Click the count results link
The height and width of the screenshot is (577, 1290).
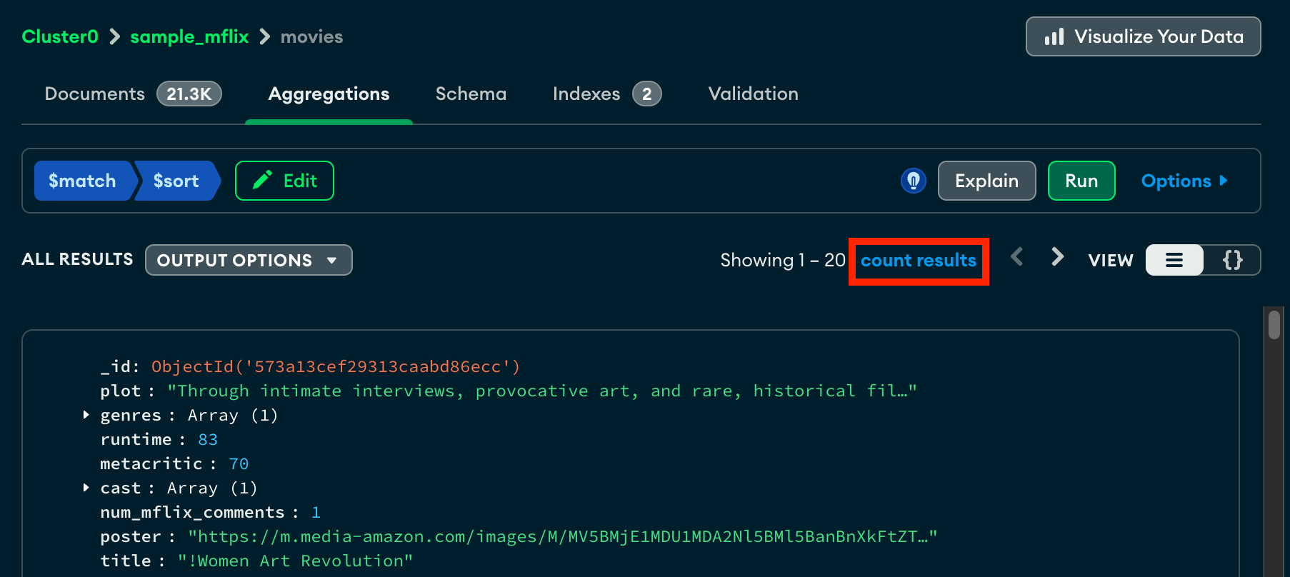[x=918, y=261]
